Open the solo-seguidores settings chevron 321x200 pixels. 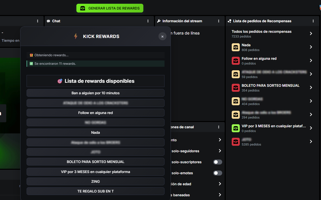click(x=220, y=151)
